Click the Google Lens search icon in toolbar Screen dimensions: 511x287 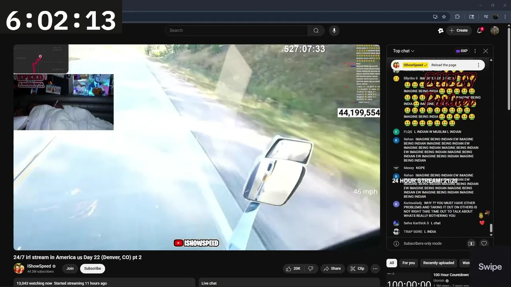pyautogui.click(x=471, y=17)
